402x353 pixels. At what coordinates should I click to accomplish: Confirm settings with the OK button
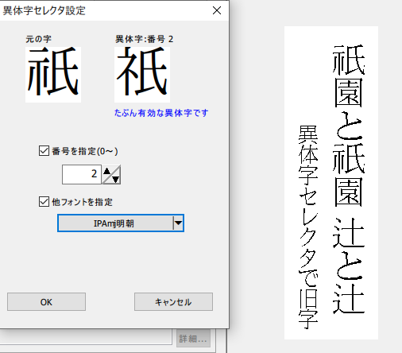pyautogui.click(x=46, y=301)
